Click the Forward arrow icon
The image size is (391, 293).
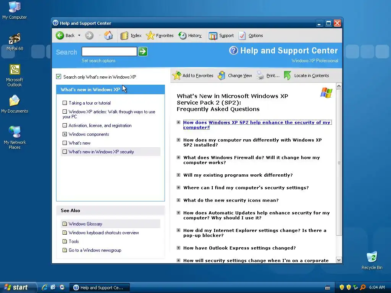coord(89,35)
